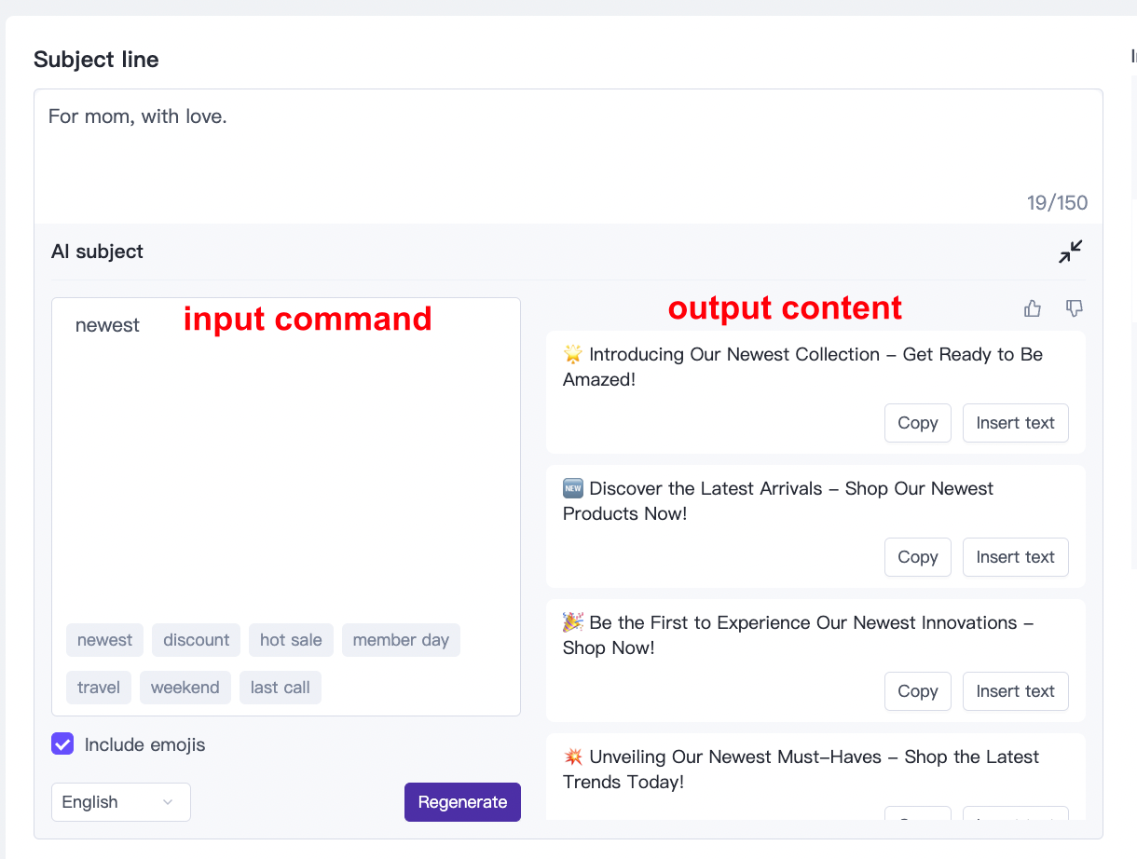Select the 'last call' keyword tag
The image size is (1137, 859).
coord(280,688)
